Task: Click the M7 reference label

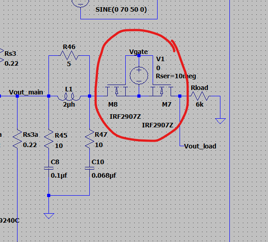Action: click(x=167, y=104)
